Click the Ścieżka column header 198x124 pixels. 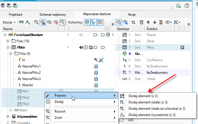pos(160,29)
